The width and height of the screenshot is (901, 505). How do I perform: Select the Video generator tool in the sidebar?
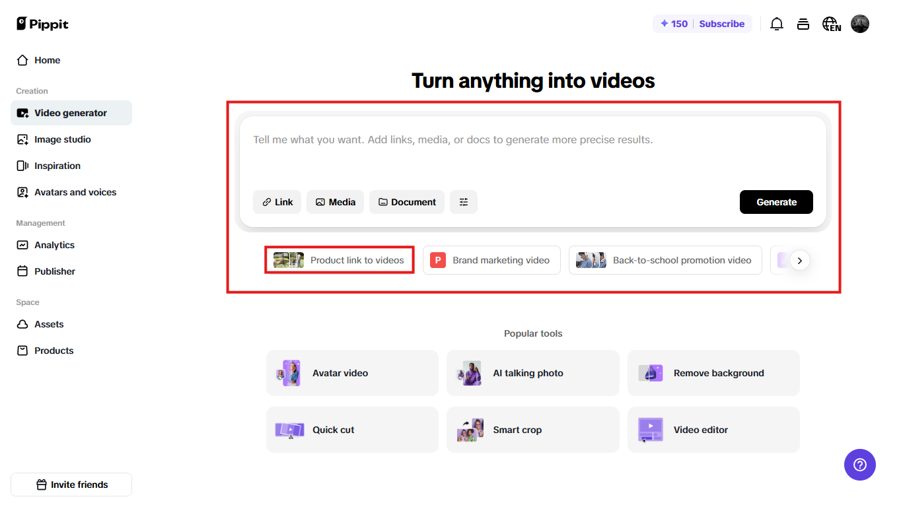pyautogui.click(x=71, y=112)
